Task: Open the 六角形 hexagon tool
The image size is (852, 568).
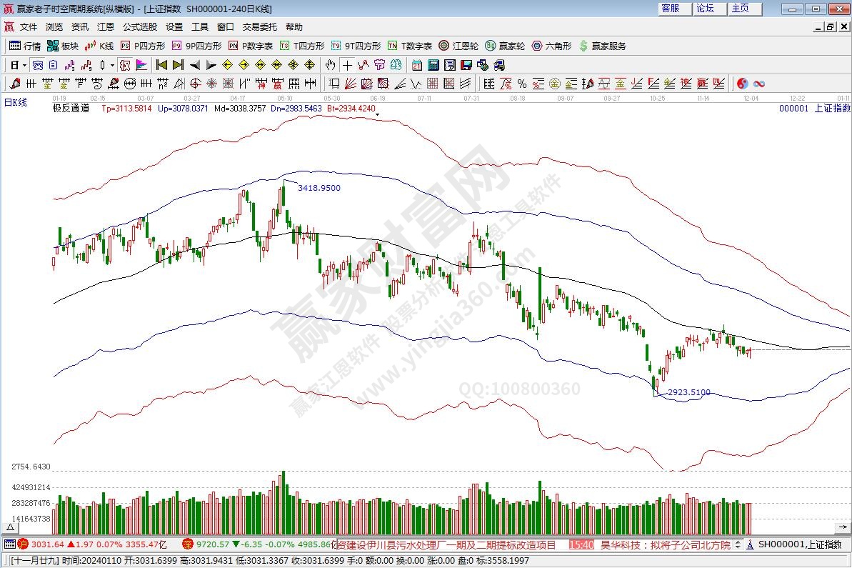Action: tap(551, 46)
